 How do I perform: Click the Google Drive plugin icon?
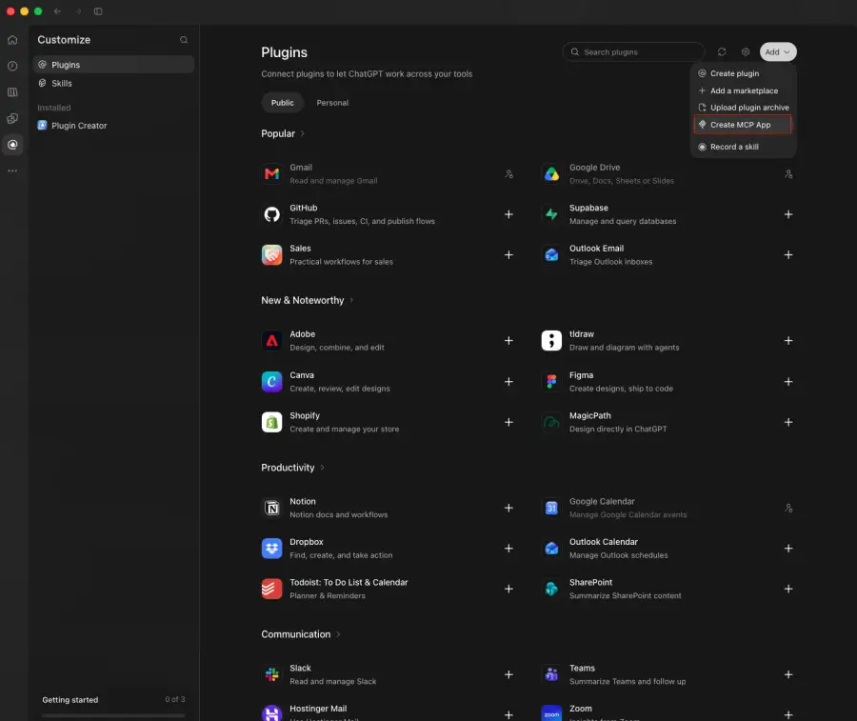[x=551, y=174]
